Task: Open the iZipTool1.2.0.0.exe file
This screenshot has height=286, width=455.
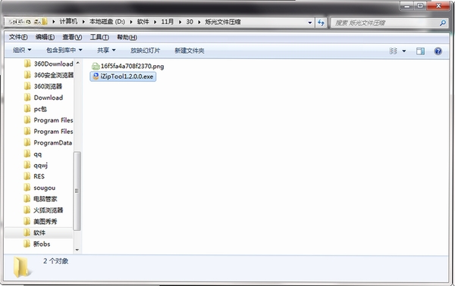Action: point(123,76)
